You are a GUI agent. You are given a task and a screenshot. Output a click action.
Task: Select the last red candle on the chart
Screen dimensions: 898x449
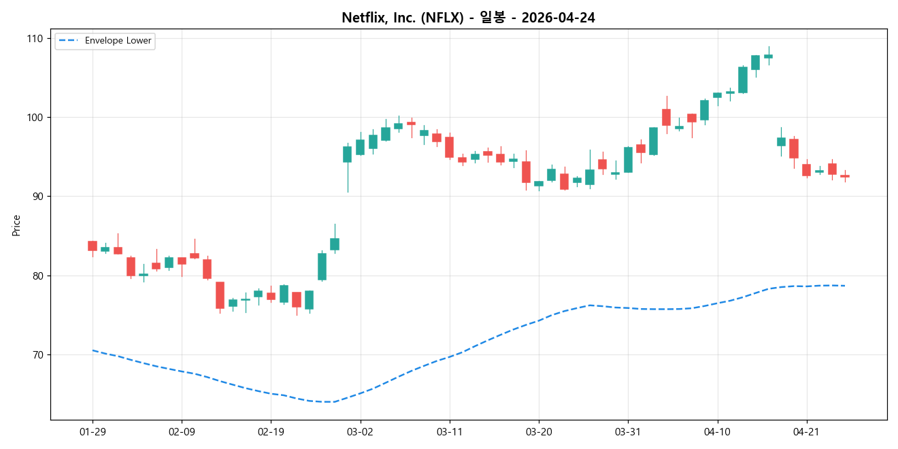point(845,176)
